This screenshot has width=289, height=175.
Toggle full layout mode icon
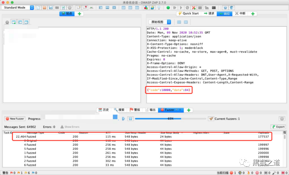click(114, 8)
